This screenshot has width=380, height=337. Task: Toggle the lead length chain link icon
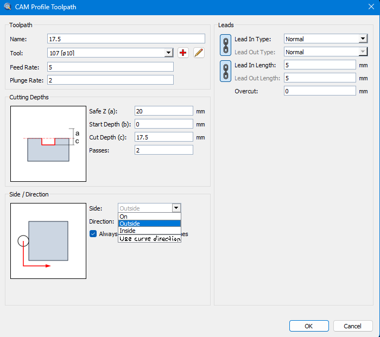point(225,72)
